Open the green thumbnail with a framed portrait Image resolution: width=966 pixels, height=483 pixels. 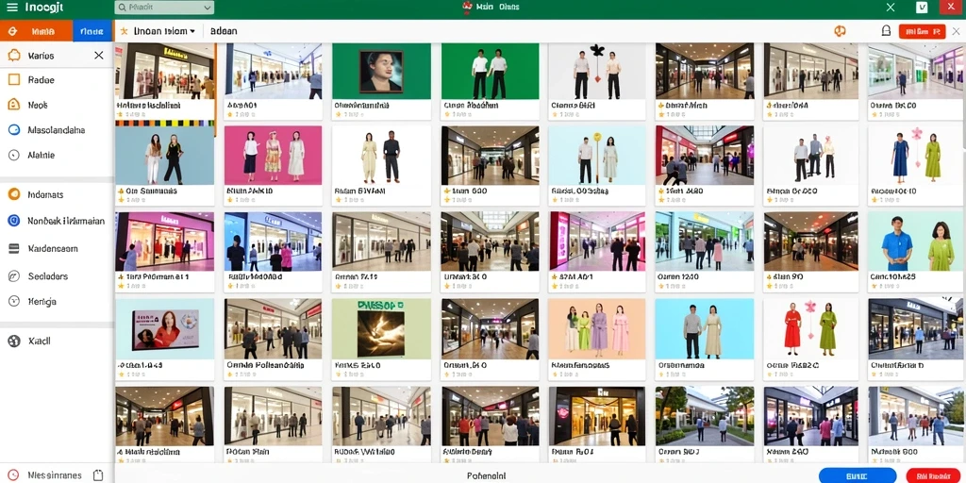[381, 71]
